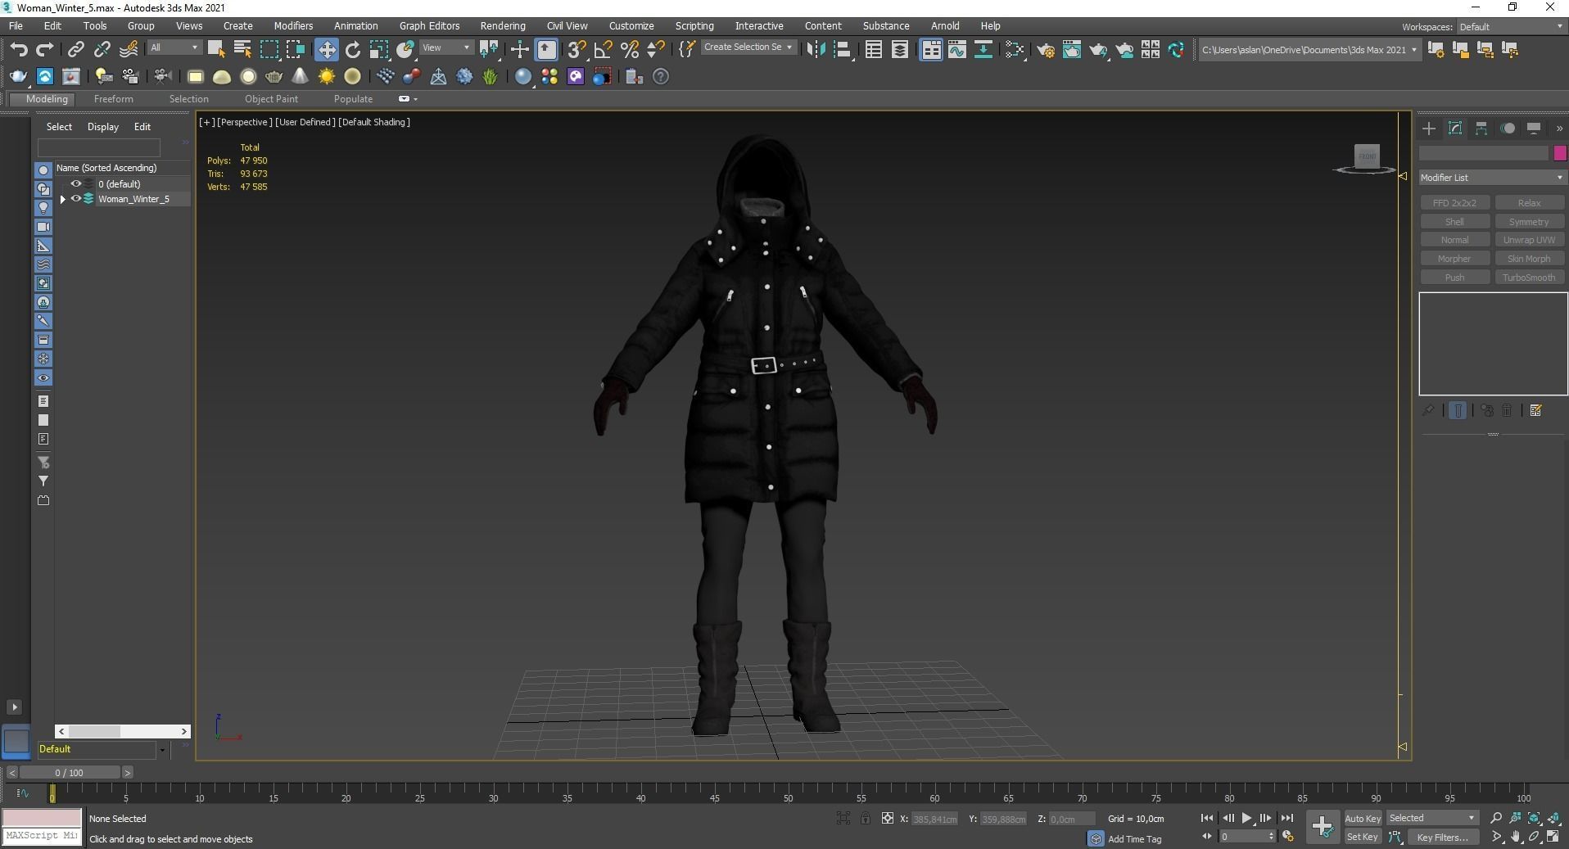Open the Help question mark icon
The height and width of the screenshot is (849, 1569).
[x=661, y=77]
